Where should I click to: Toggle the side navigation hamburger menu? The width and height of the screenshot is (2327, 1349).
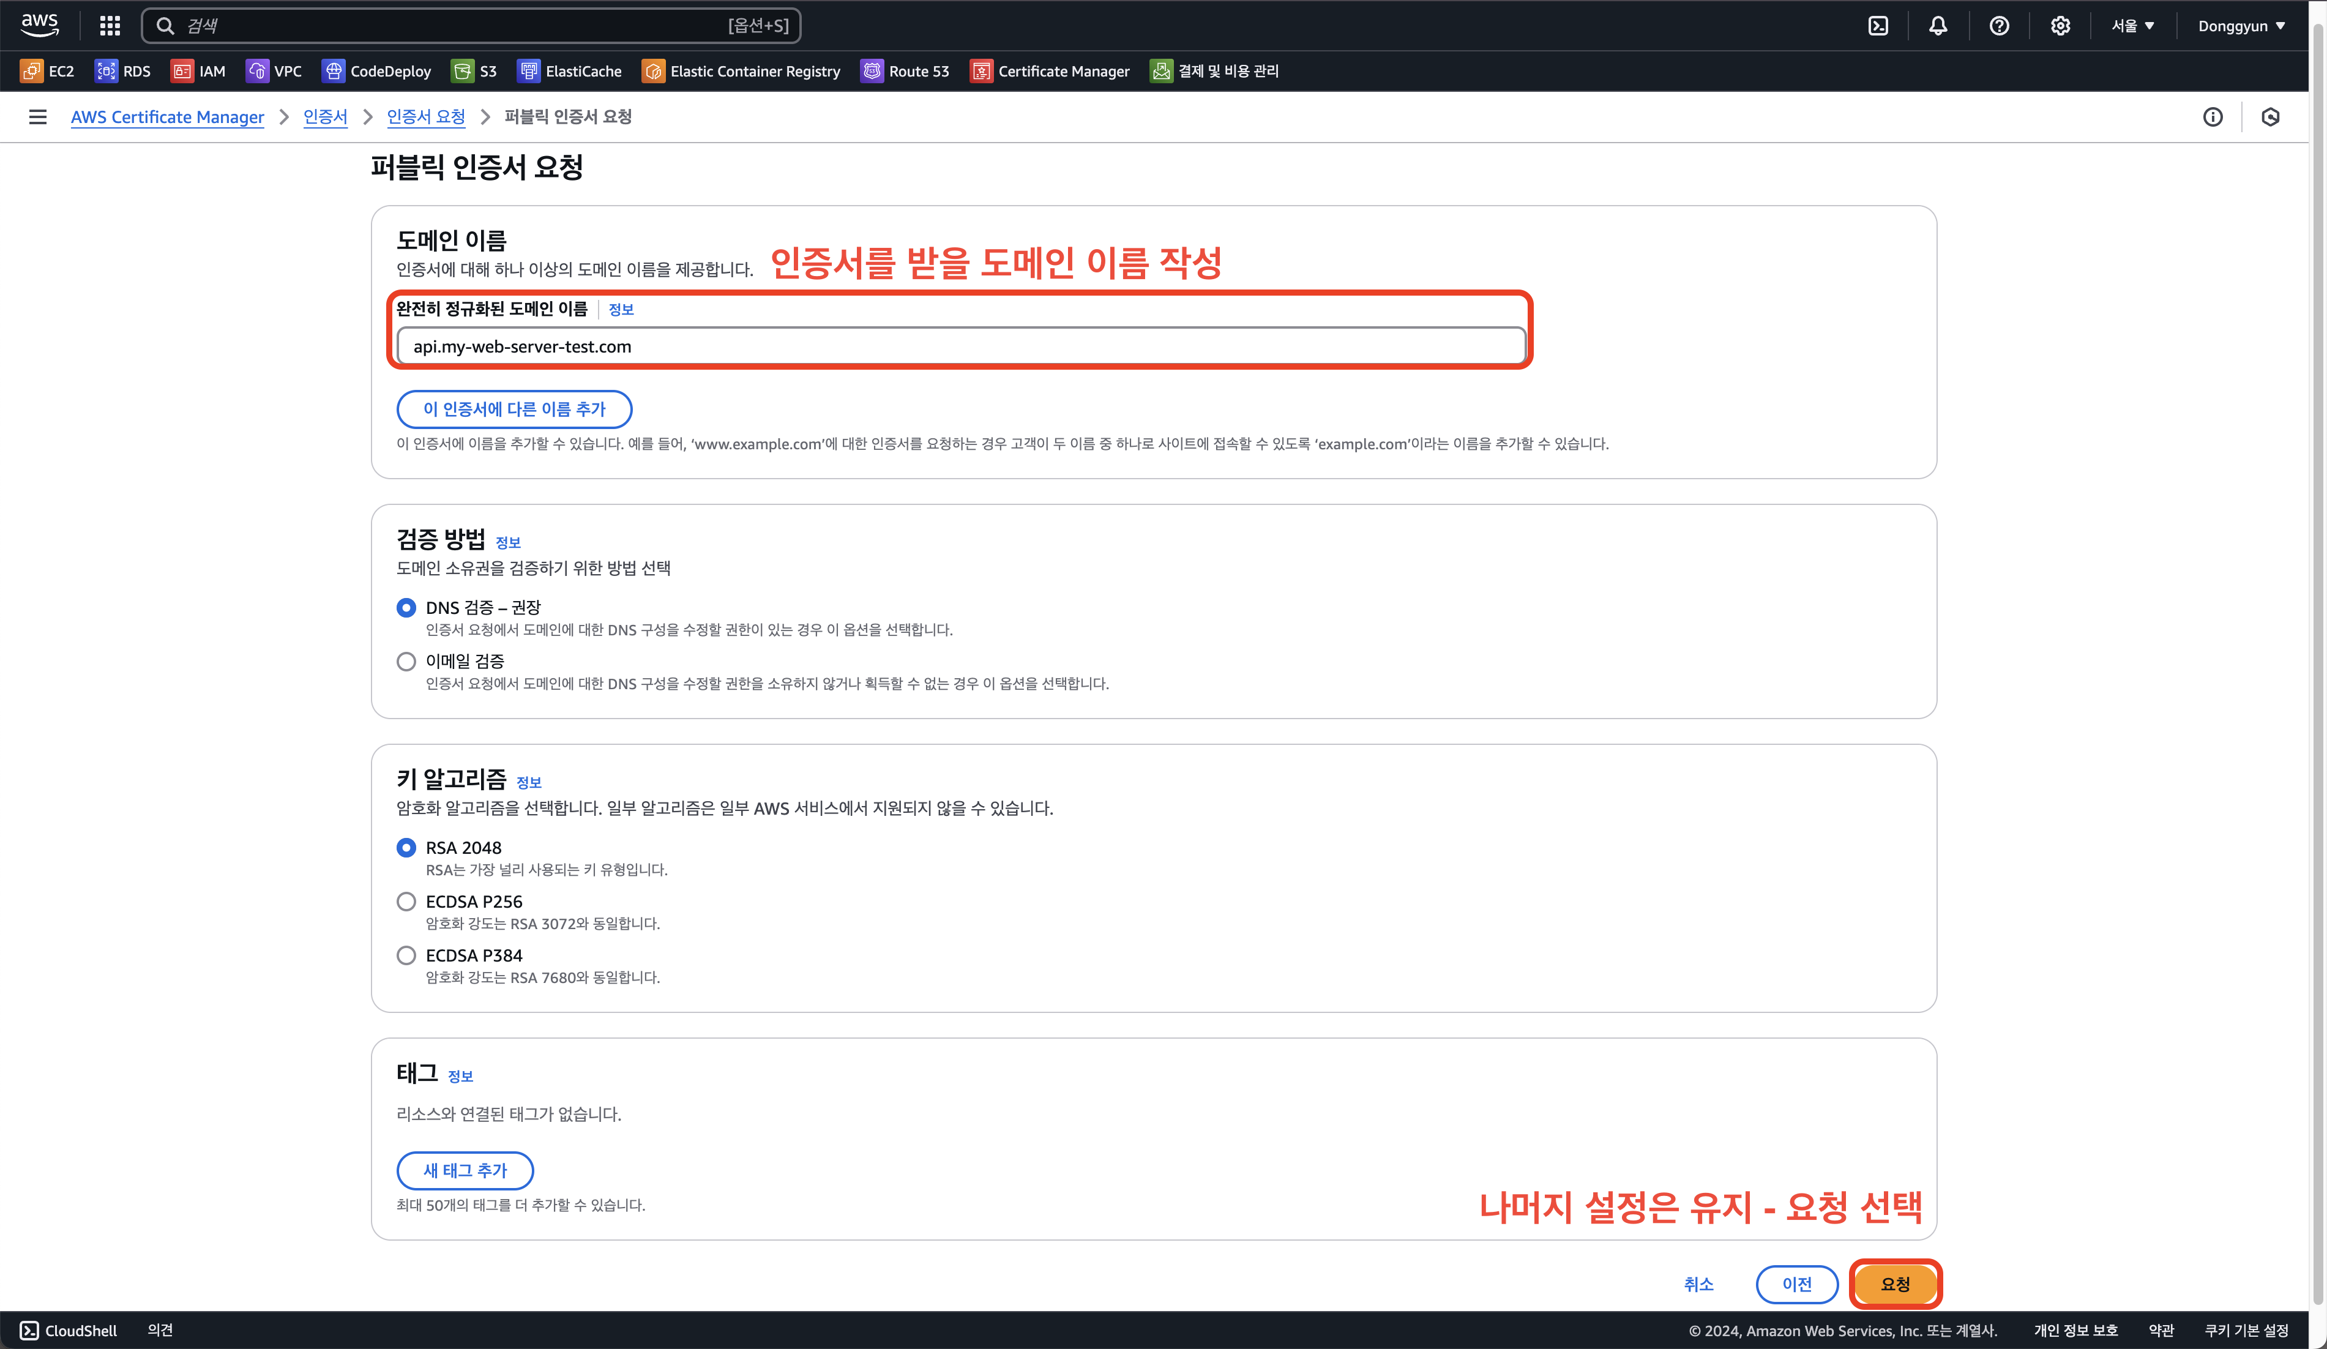38,118
